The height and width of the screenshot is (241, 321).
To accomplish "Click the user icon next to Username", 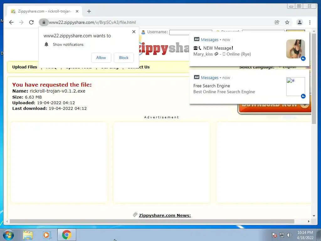I will click(x=143, y=32).
